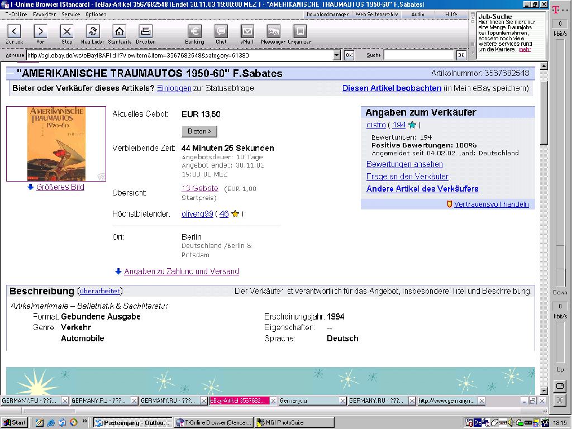Open seller's 194 feedback score link
The height and width of the screenshot is (429, 572).
coord(399,125)
